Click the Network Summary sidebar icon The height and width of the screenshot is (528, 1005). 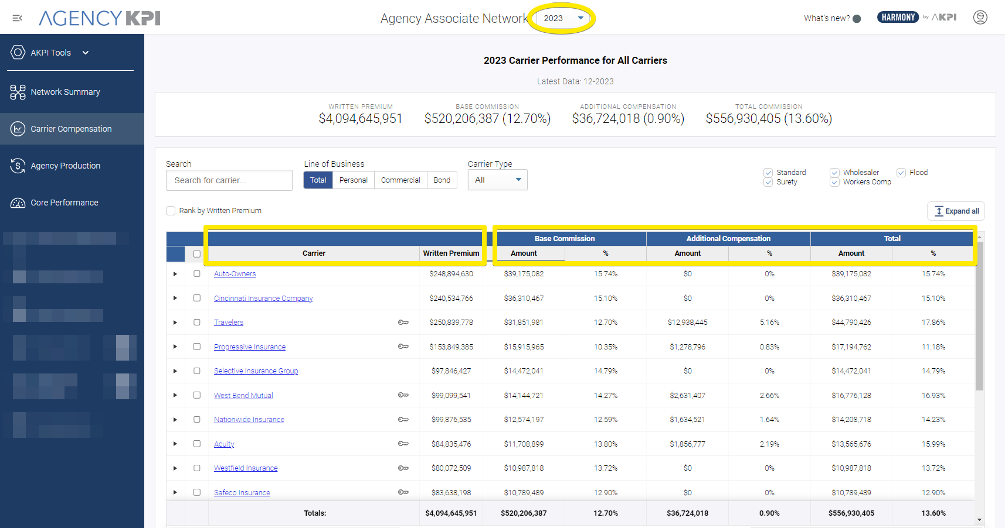coord(18,92)
